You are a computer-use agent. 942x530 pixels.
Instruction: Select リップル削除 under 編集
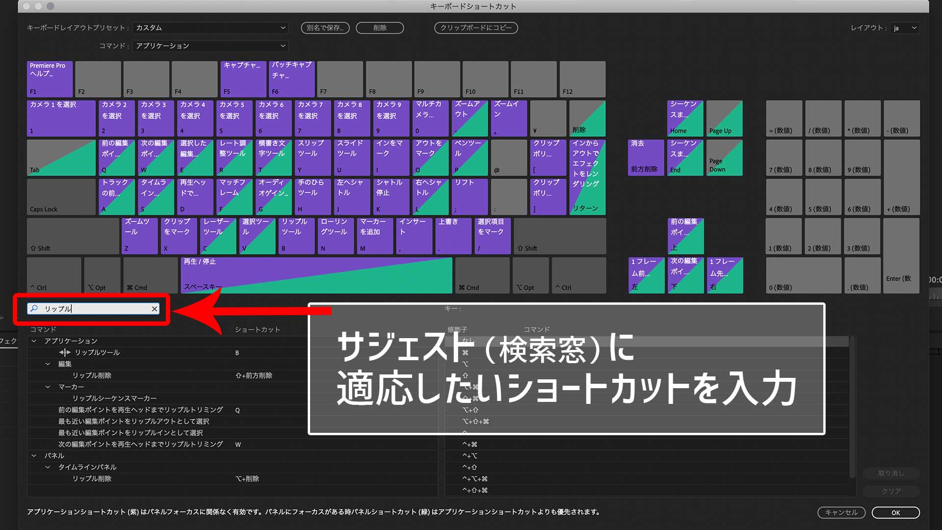click(232, 375)
